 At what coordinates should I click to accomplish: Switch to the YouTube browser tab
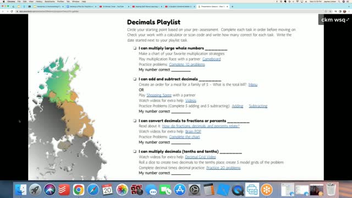114,7
